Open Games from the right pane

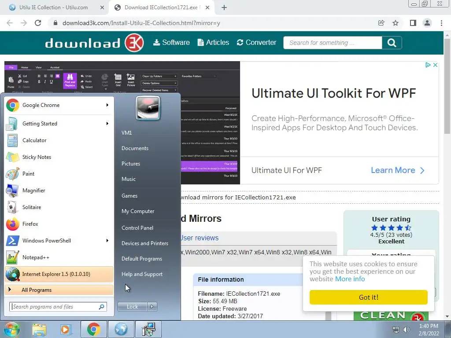[x=129, y=196]
